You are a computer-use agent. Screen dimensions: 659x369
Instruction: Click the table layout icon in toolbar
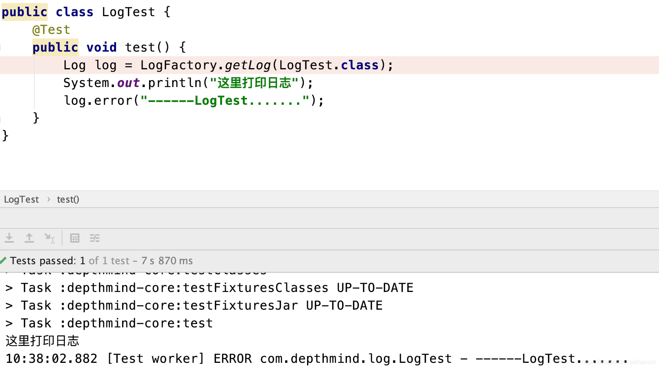click(75, 238)
